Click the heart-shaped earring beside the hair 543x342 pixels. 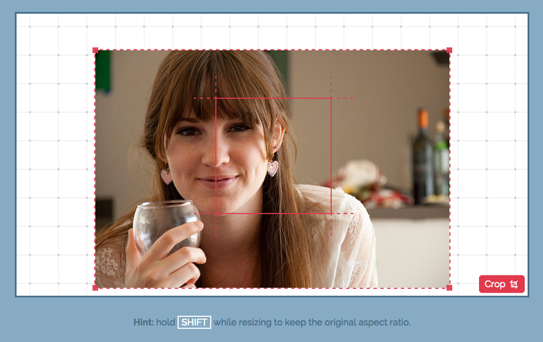point(272,169)
